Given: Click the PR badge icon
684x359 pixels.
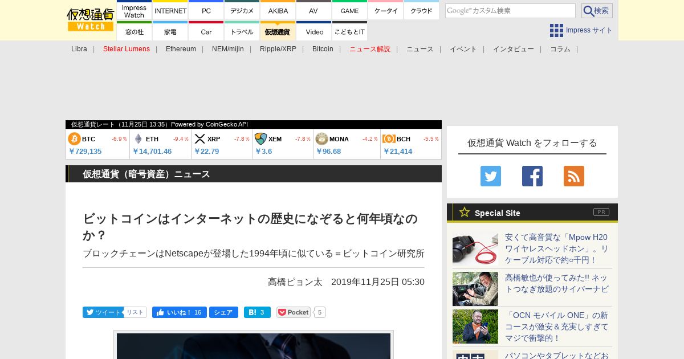Looking at the screenshot, I should (x=601, y=212).
